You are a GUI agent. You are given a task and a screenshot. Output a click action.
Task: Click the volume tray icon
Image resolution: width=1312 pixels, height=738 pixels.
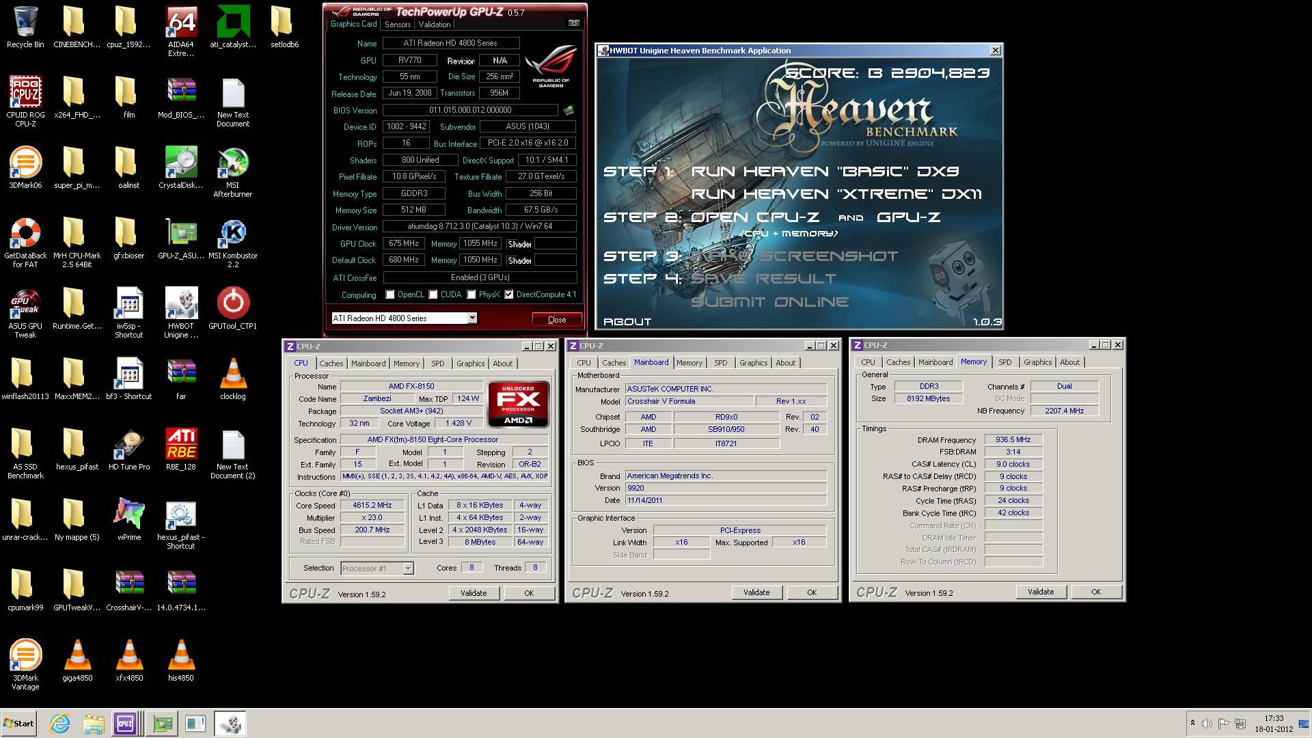click(x=1207, y=724)
